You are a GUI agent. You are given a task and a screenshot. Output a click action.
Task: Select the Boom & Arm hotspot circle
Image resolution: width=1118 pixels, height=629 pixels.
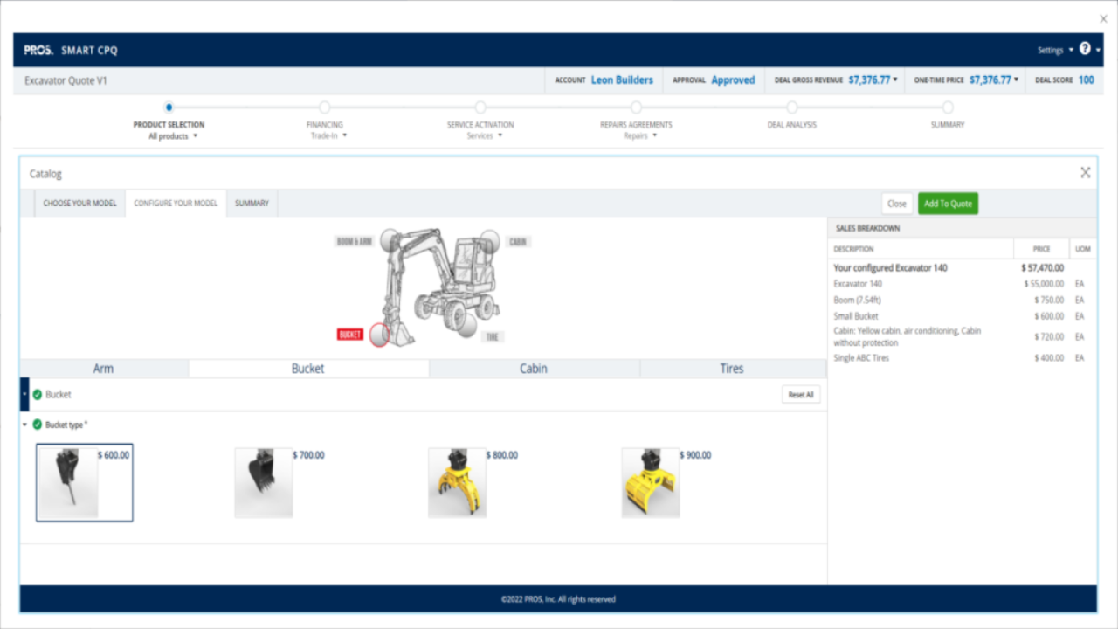(x=390, y=240)
